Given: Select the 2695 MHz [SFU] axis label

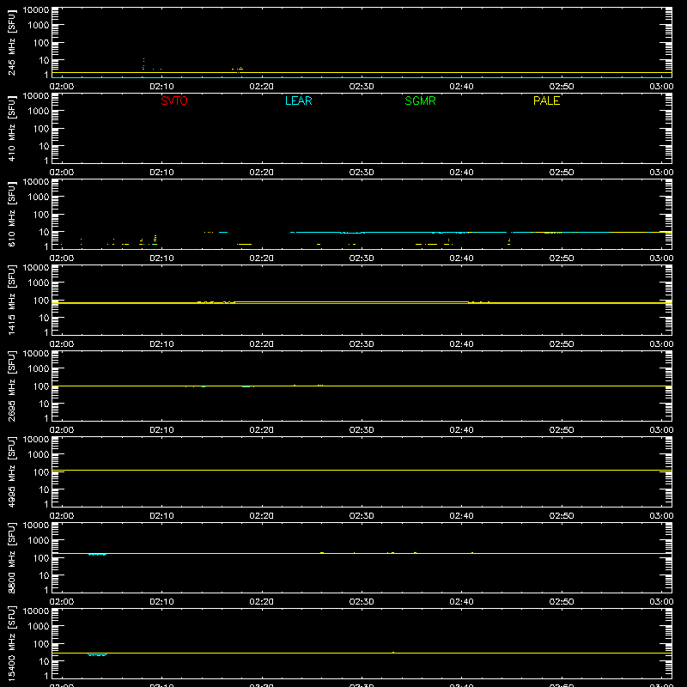Looking at the screenshot, I should point(11,386).
